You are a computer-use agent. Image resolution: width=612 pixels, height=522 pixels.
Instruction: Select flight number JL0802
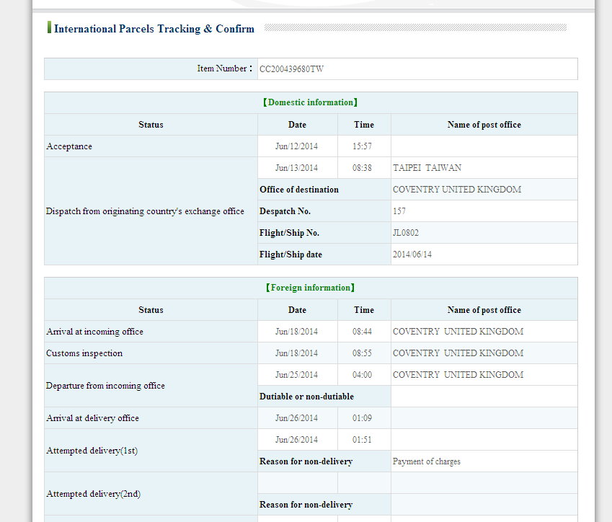406,233
